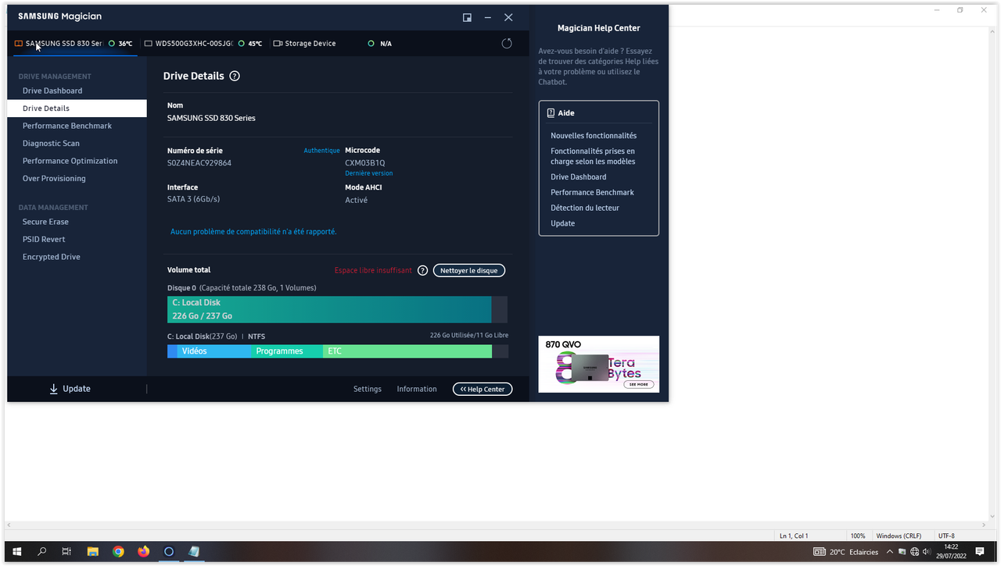This screenshot has width=1001, height=566.
Task: Click the Windows (CRLF) status bar entry in Notepad
Action: coord(899,536)
